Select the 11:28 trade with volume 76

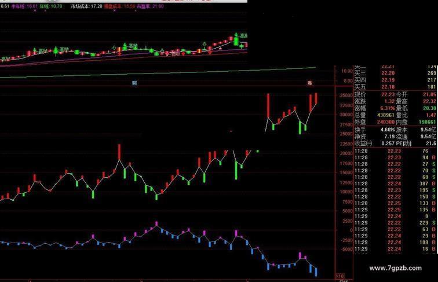coord(395,151)
